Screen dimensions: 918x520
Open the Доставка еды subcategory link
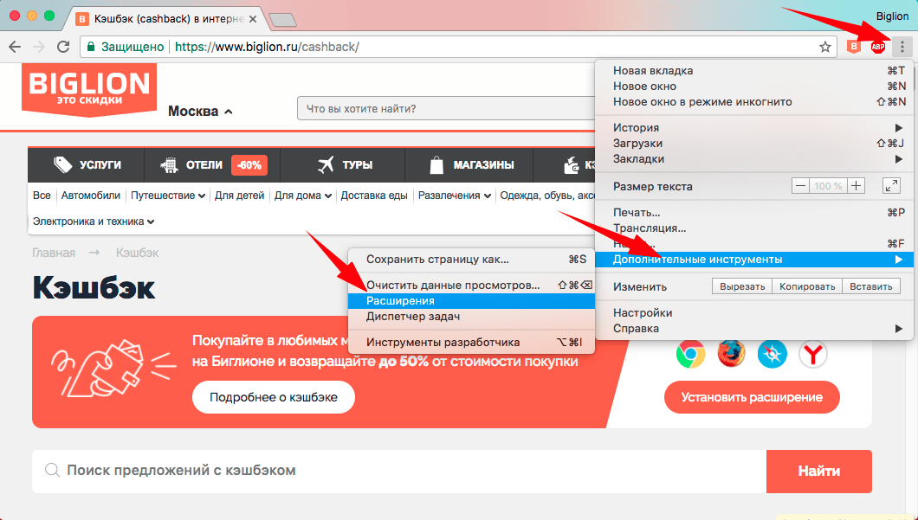[374, 196]
